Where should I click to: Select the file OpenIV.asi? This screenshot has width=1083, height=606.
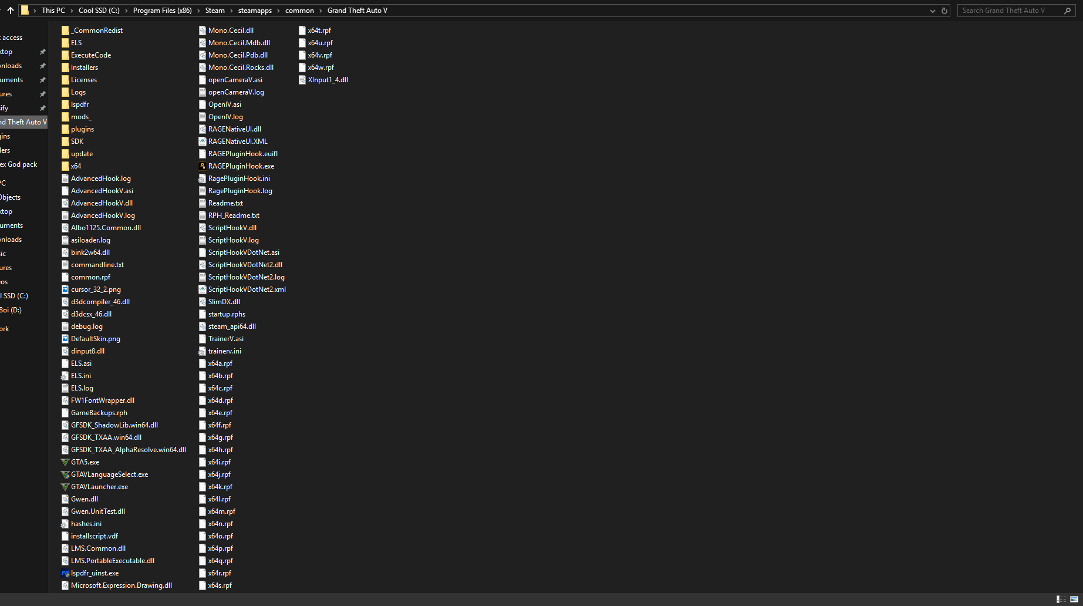[225, 105]
